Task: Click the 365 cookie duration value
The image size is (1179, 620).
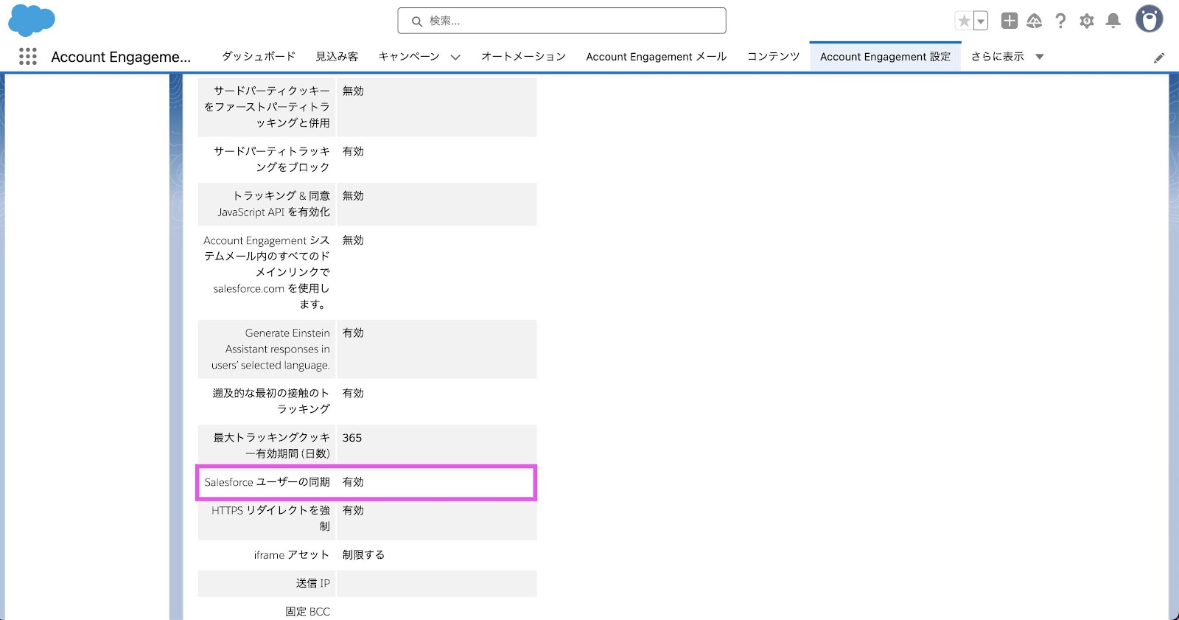Action: coord(352,438)
